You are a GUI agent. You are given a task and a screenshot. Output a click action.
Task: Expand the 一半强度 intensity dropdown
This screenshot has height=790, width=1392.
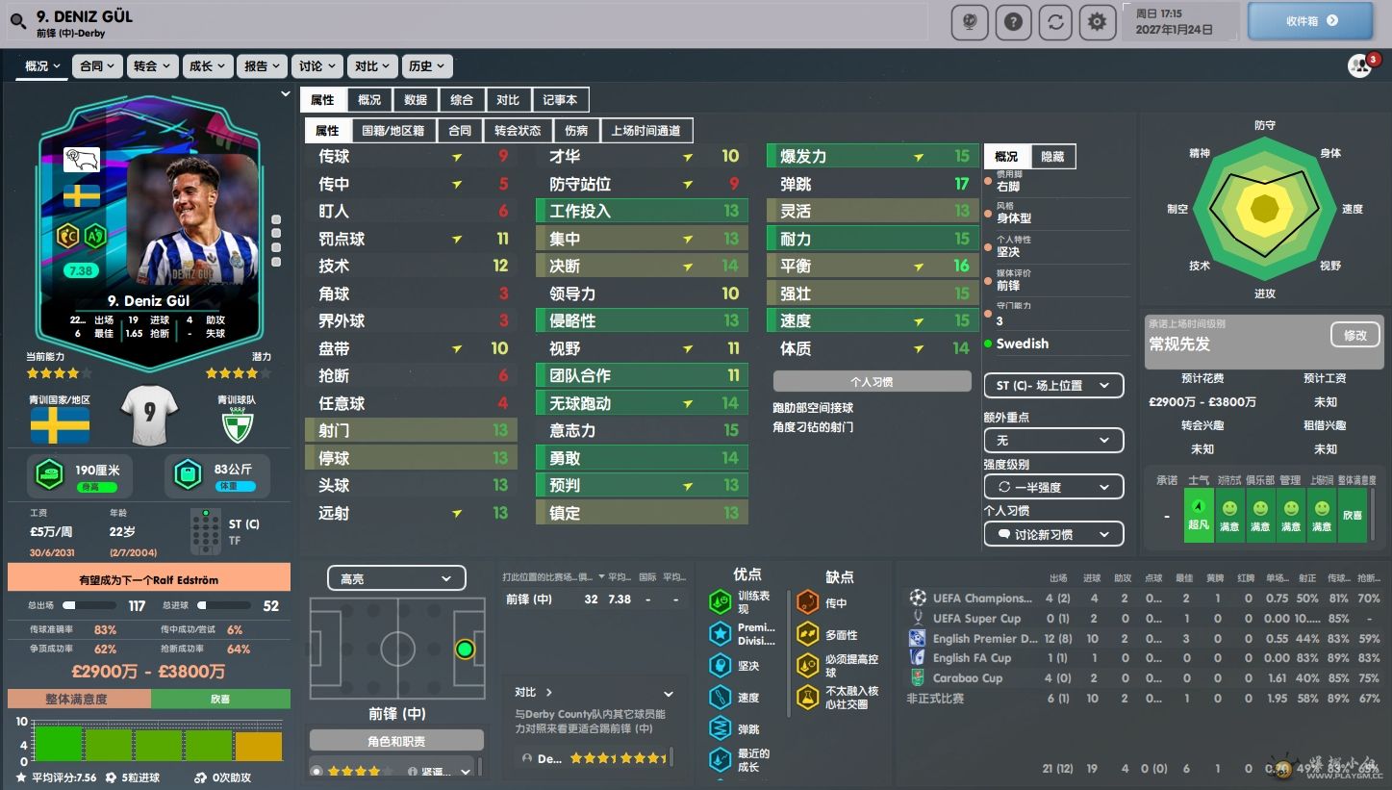(x=1053, y=487)
